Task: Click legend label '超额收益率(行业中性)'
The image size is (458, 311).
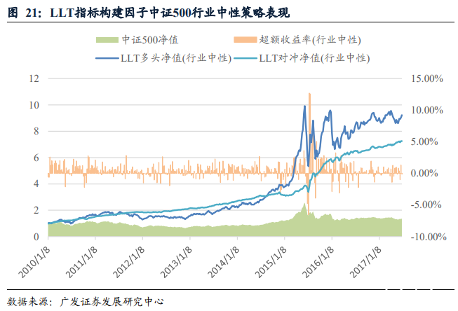Action: coord(310,40)
